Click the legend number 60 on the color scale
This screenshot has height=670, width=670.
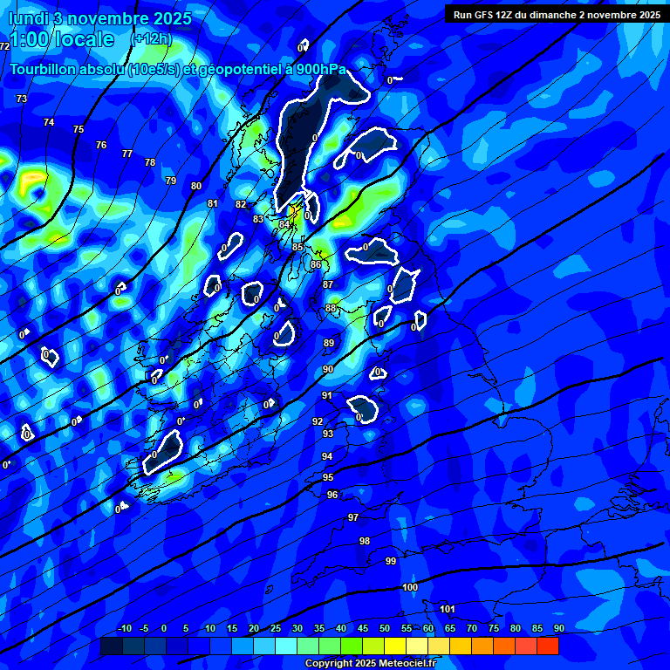[x=428, y=629]
